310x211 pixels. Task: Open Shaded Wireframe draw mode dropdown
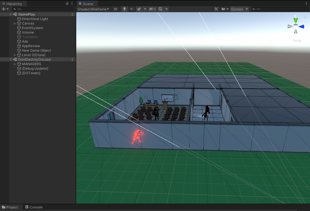point(93,9)
